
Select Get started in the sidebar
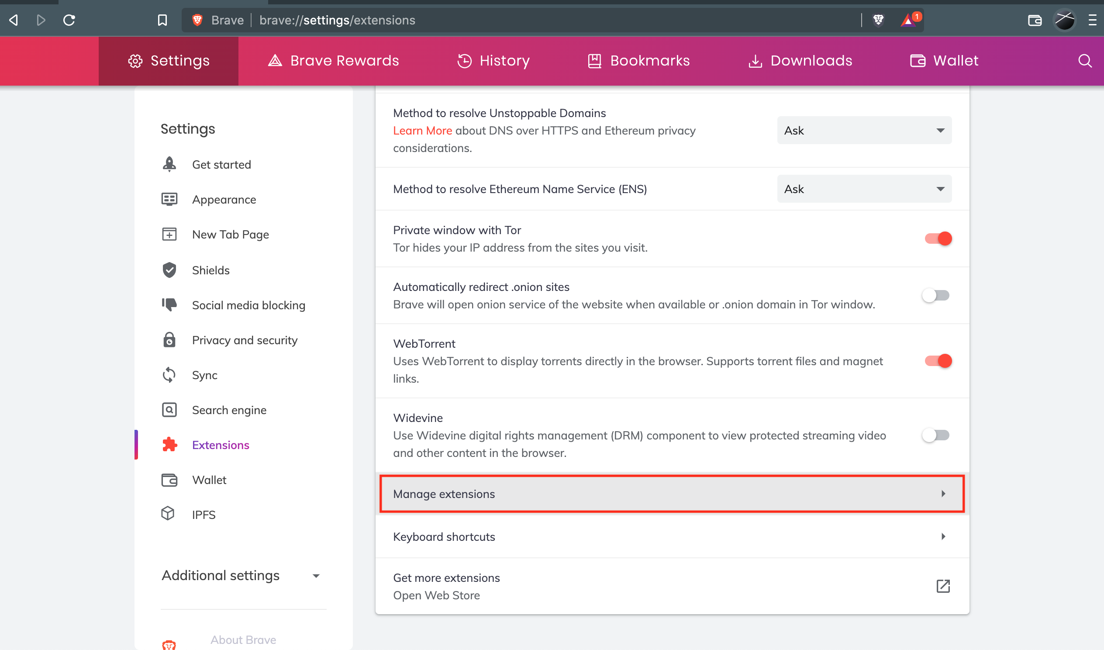pyautogui.click(x=221, y=164)
